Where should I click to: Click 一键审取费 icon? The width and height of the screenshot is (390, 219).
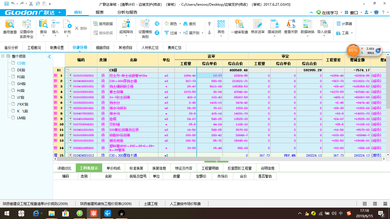(240, 27)
